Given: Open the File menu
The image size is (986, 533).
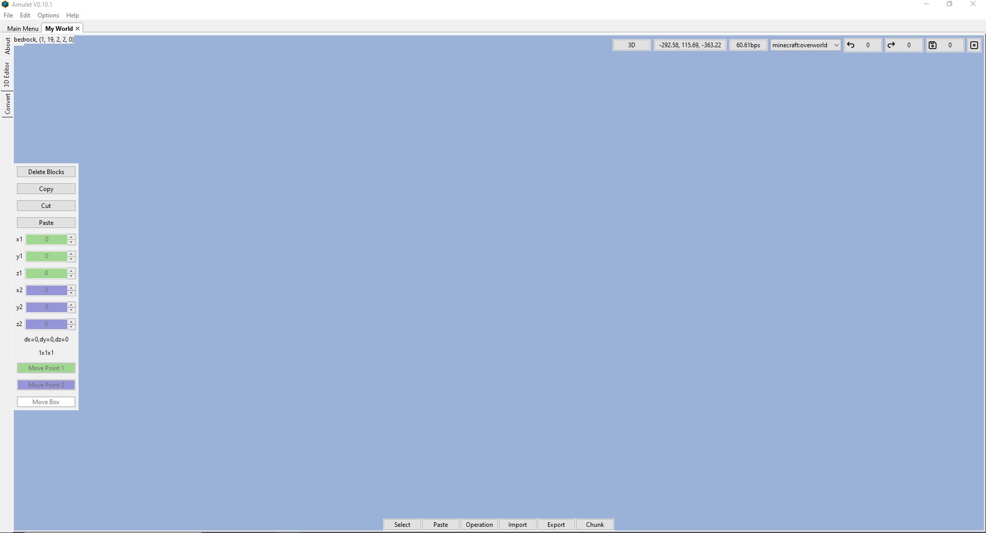Looking at the screenshot, I should pos(8,15).
